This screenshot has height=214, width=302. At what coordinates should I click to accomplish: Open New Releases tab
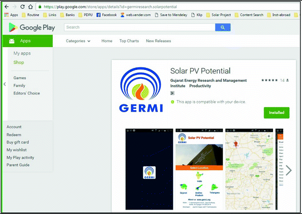pos(159,41)
